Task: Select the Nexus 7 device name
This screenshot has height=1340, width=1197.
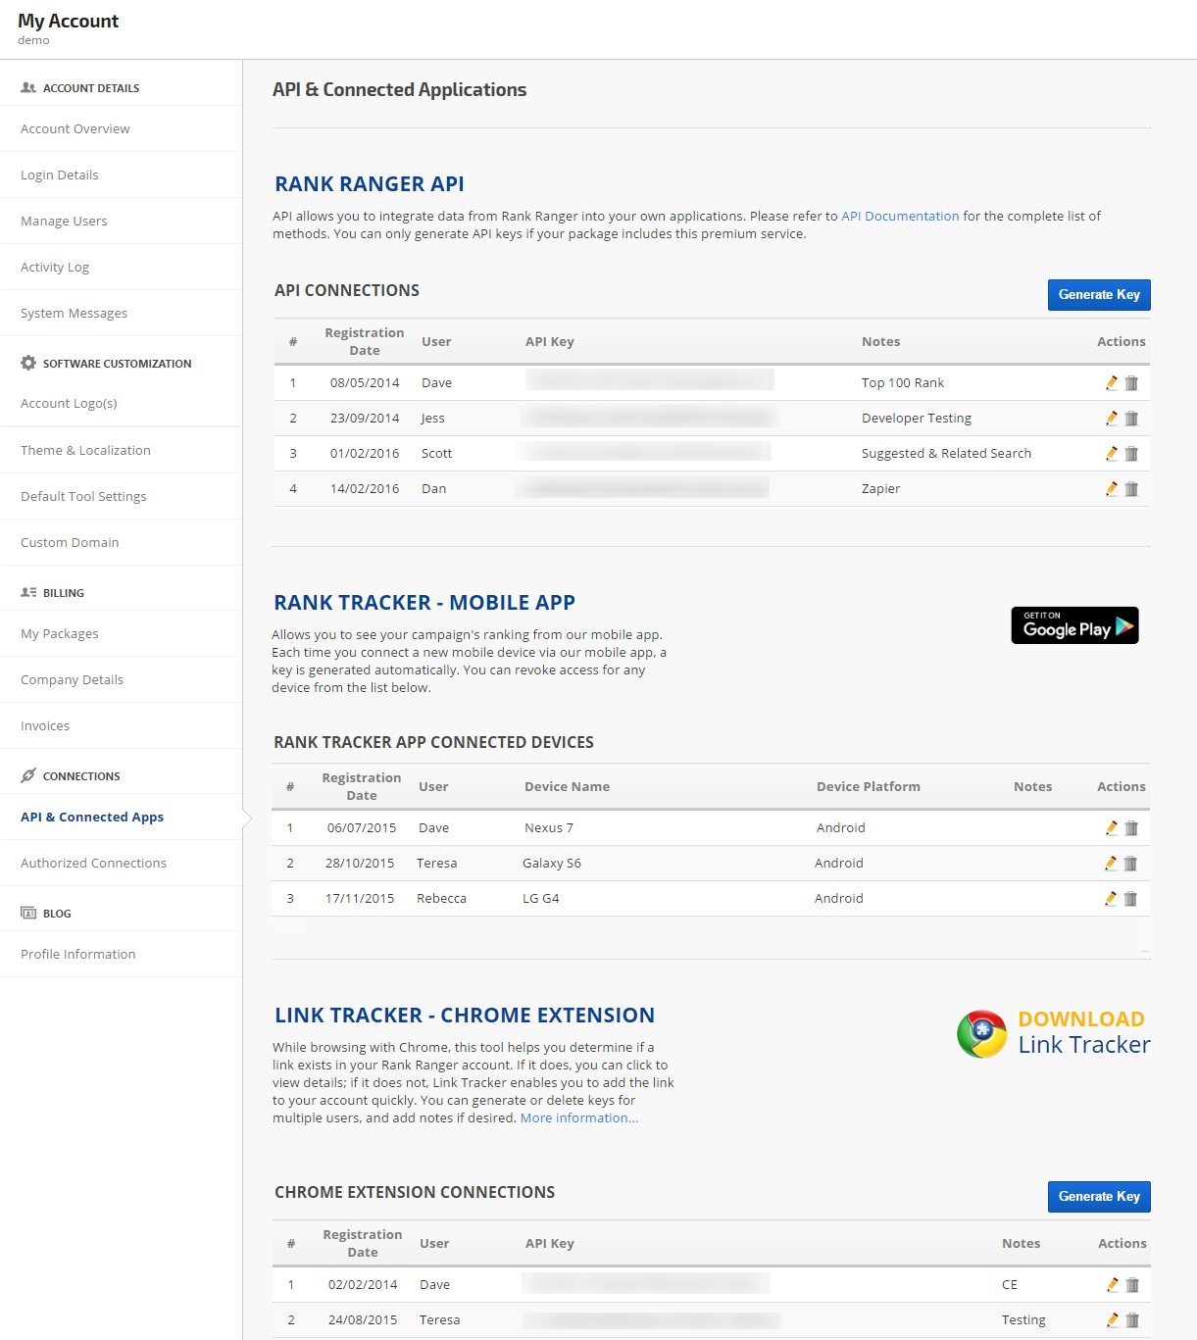Action: tap(549, 828)
